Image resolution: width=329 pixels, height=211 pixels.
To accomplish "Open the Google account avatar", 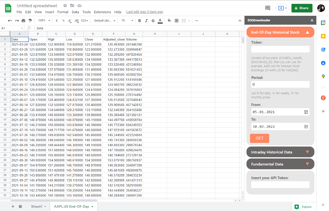I will point(321,8).
